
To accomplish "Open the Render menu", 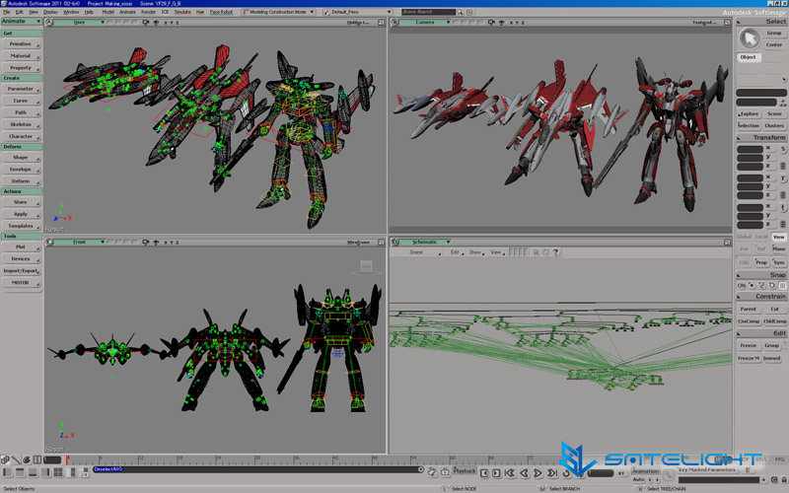I will (148, 12).
